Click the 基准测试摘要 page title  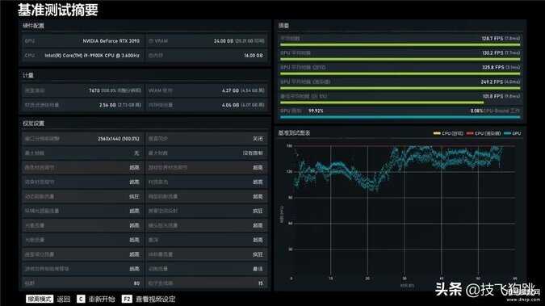(58, 10)
